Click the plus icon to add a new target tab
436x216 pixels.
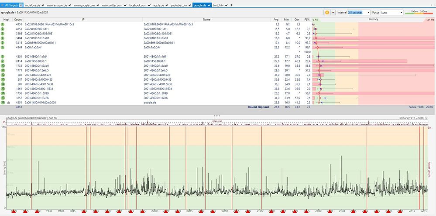[x=231, y=5]
